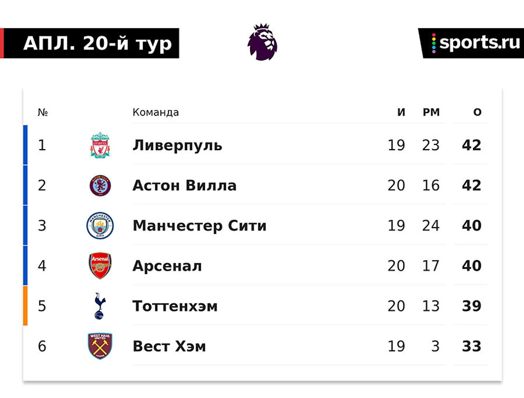Image resolution: width=524 pixels, height=398 pixels.
Task: Click the Manchester City club crest
Action: pos(100,226)
